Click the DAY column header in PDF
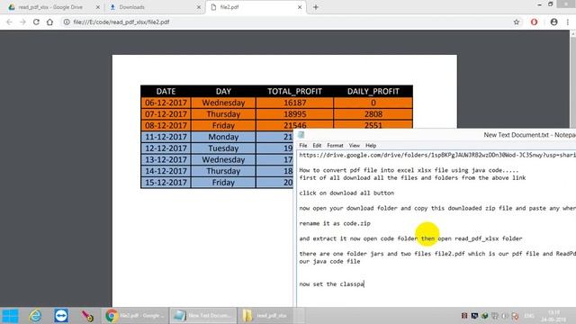Image resolution: width=576 pixels, height=324 pixels. 223,92
